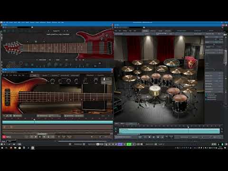228x171 pixels.
Task: Click the Superior Drummer song track playhead
Action: (x=188, y=127)
